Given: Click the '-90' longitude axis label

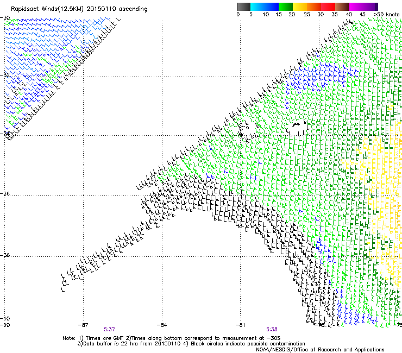Looking at the screenshot, I should tap(5, 325).
